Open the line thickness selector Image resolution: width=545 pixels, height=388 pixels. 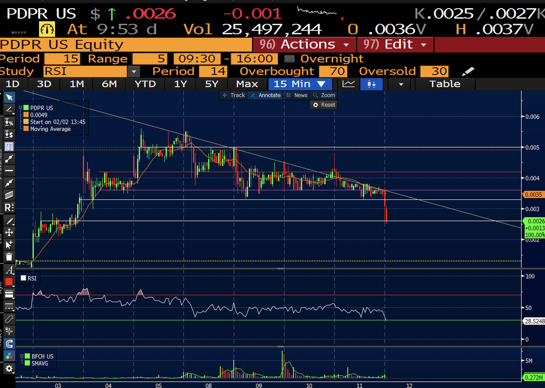(9, 294)
